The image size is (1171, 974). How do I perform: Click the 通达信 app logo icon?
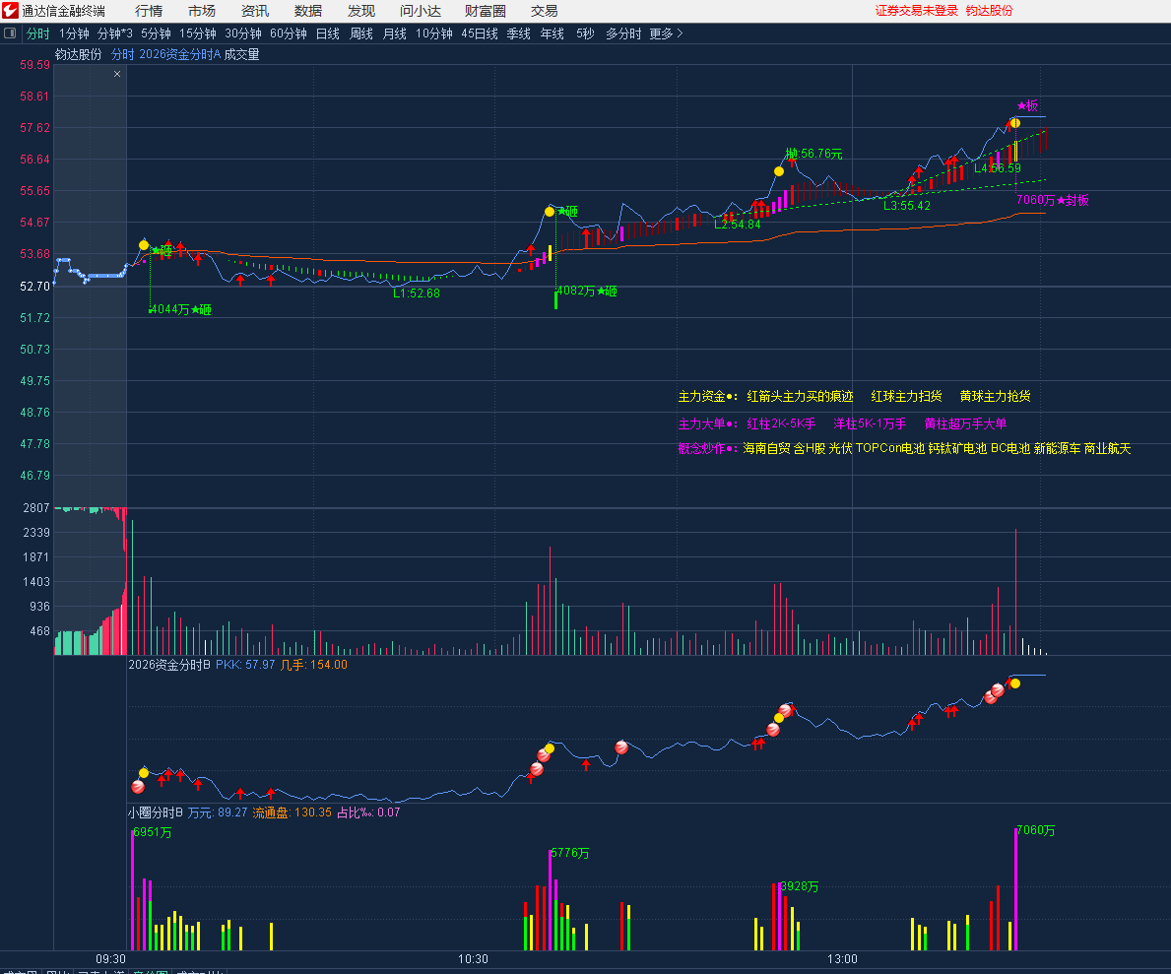click(11, 11)
